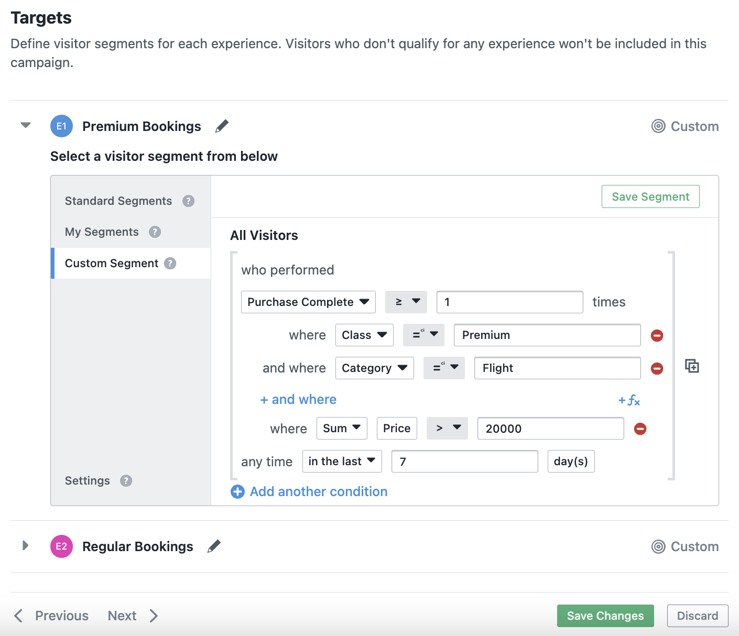Click the Regular Bookings title

138,546
